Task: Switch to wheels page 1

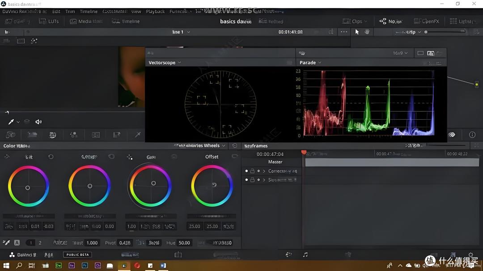Action: (x=30, y=243)
